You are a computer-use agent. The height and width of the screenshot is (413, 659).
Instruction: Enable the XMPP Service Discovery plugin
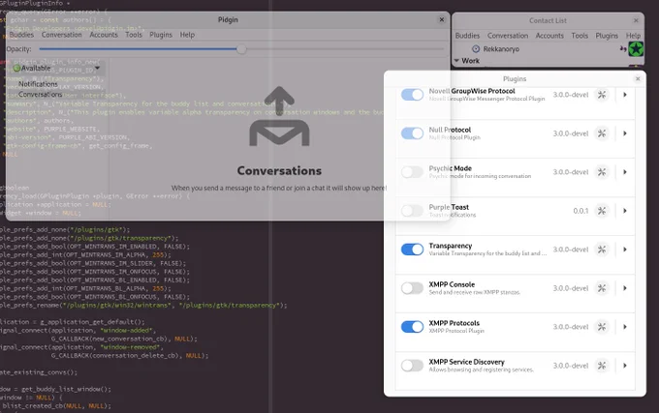(x=412, y=366)
